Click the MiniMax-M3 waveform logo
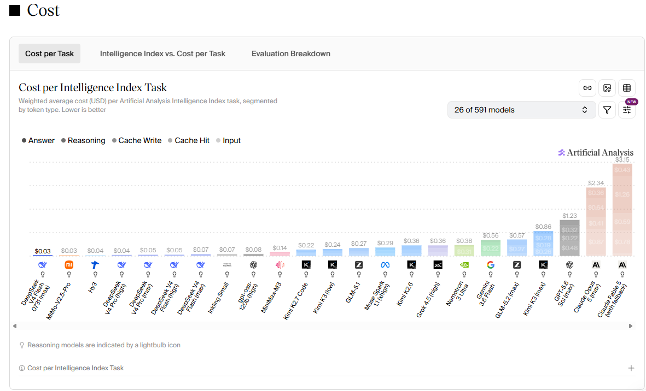 coord(280,265)
